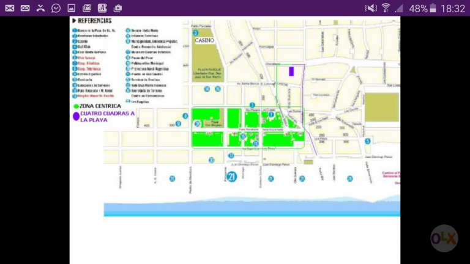
Task: Tap the Gmail notification icon
Action: [x=87, y=8]
